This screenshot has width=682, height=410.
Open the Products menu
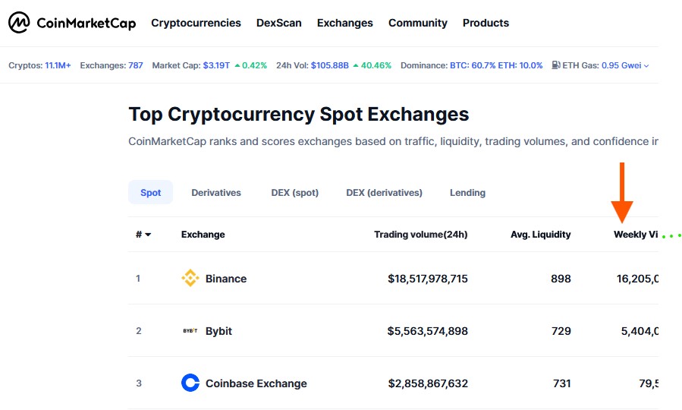[486, 23]
